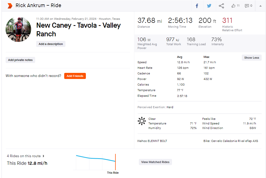The width and height of the screenshot is (266, 178).
Task: Click the ride title New Caney - Tavola
Action: pos(78,30)
